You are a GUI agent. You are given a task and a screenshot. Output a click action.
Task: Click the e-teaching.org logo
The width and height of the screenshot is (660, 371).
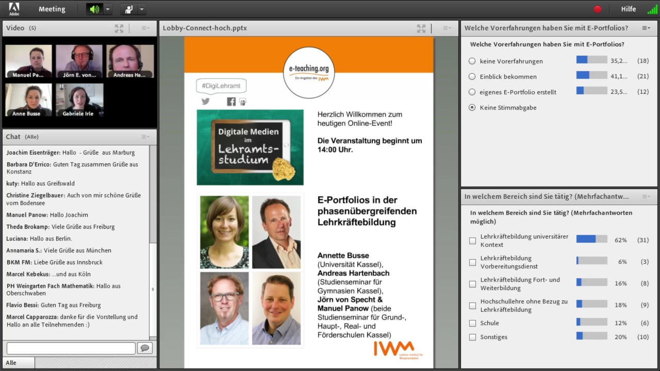click(x=309, y=72)
